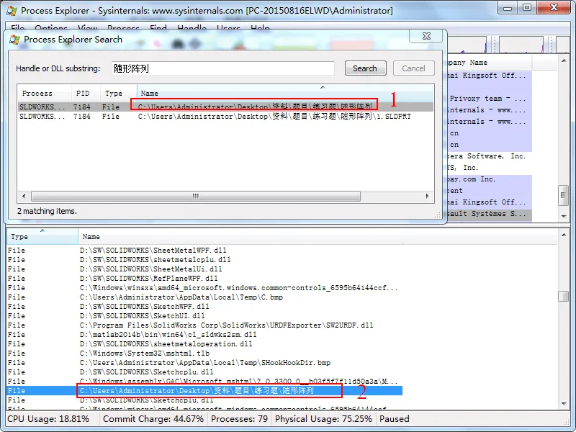
Task: Select the 'era Software, Inc.' process row
Action: pyautogui.click(x=490, y=156)
